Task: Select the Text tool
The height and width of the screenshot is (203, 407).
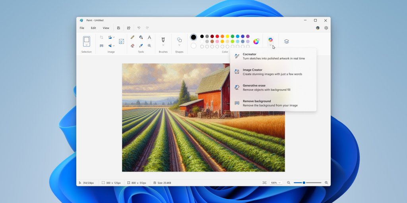Action: [149, 37]
